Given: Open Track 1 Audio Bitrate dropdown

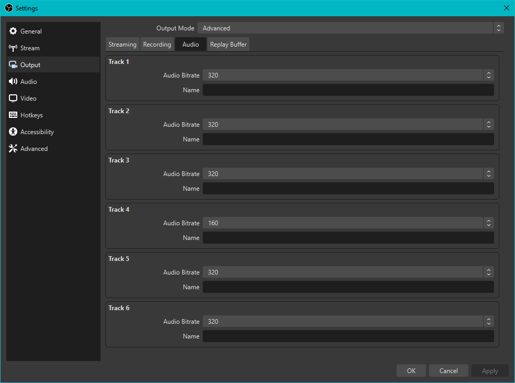Looking at the screenshot, I should coord(348,75).
